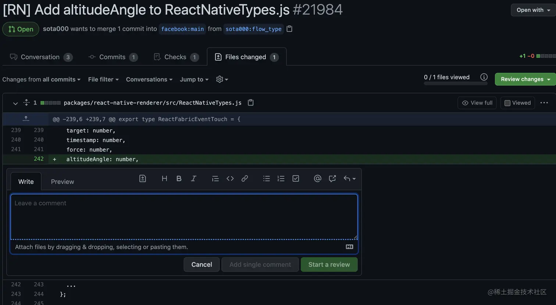Click the Leave a comment text area
556x305 pixels.
point(184,217)
